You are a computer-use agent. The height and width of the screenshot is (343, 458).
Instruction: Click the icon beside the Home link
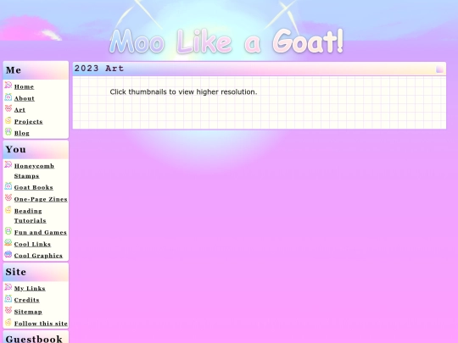tap(8, 86)
